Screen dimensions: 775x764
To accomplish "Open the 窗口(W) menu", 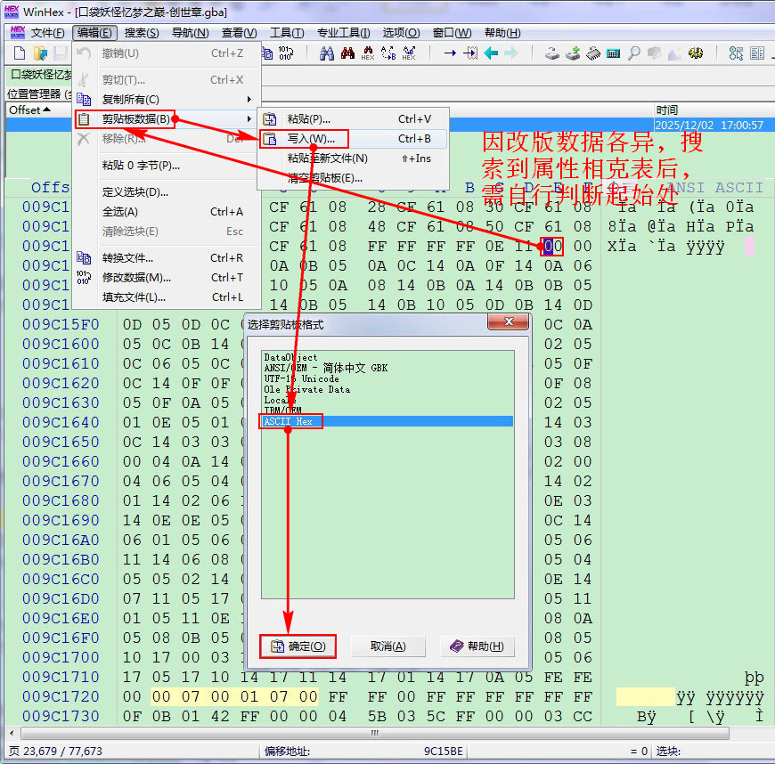I will pos(452,33).
